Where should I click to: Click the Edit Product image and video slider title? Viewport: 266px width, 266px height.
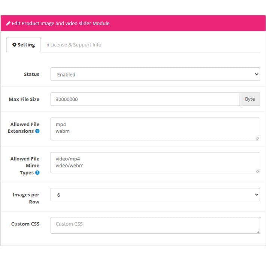pyautogui.click(x=60, y=23)
